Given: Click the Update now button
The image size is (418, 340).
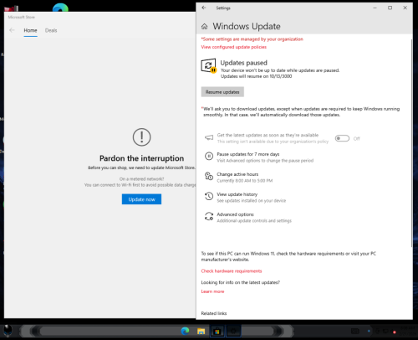Looking at the screenshot, I should point(141,199).
